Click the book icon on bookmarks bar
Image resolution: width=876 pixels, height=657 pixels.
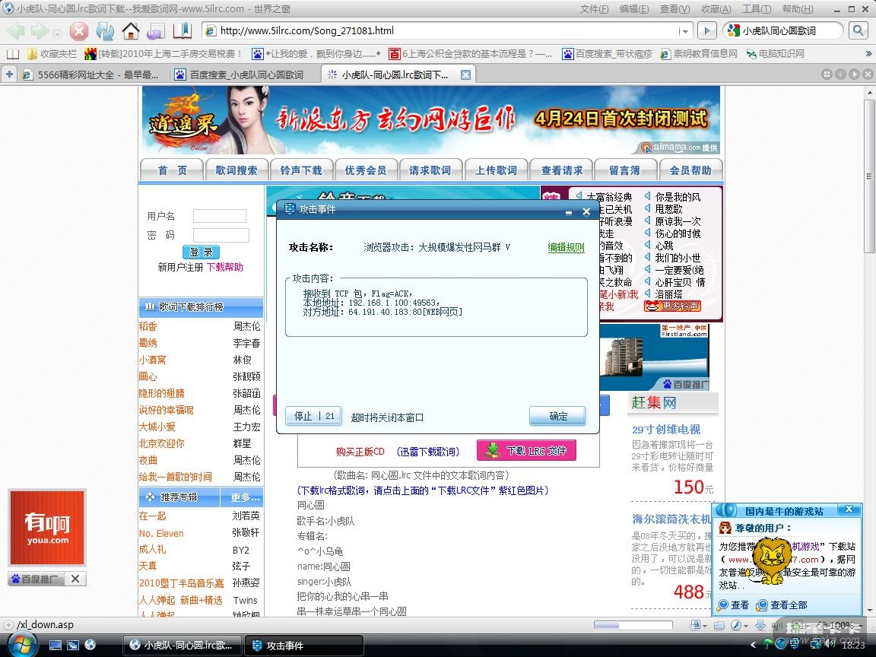(13, 54)
